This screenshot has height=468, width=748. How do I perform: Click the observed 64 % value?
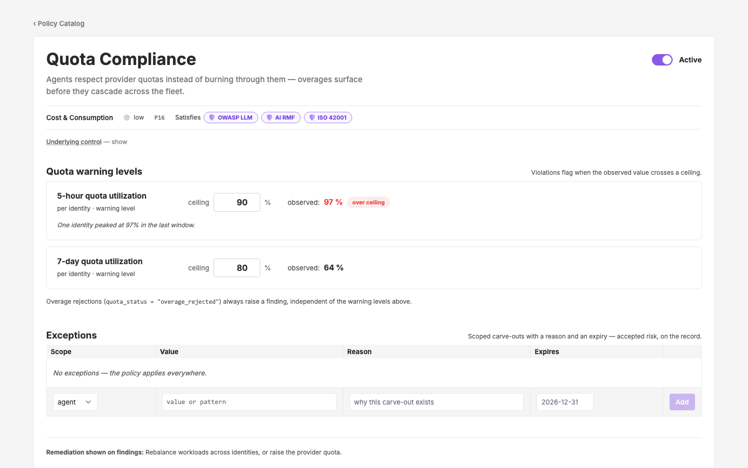coord(333,268)
